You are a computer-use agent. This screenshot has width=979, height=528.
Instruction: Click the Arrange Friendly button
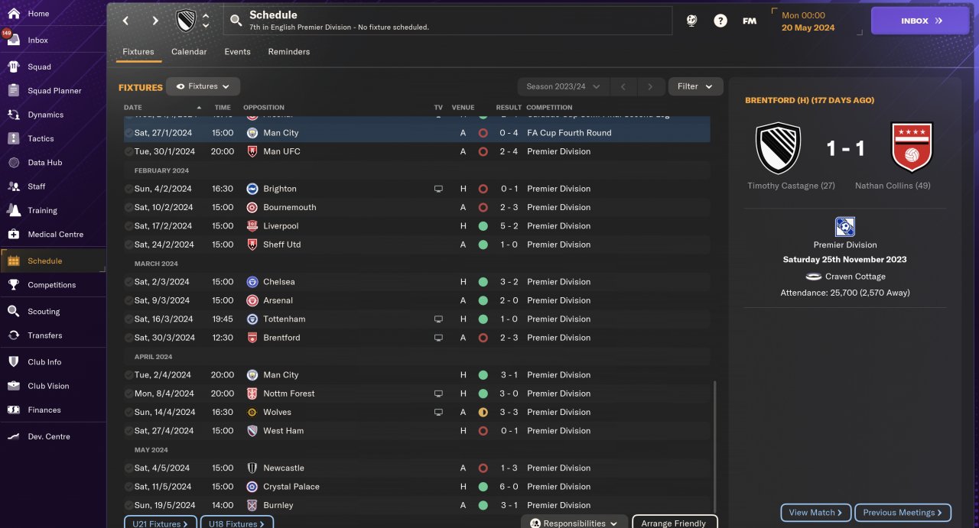[675, 523]
